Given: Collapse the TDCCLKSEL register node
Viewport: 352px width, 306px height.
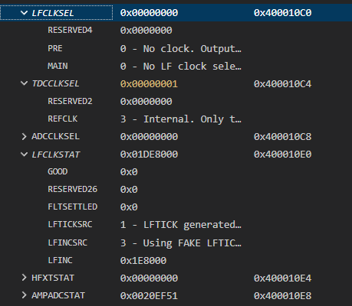Looking at the screenshot, I should (24, 83).
